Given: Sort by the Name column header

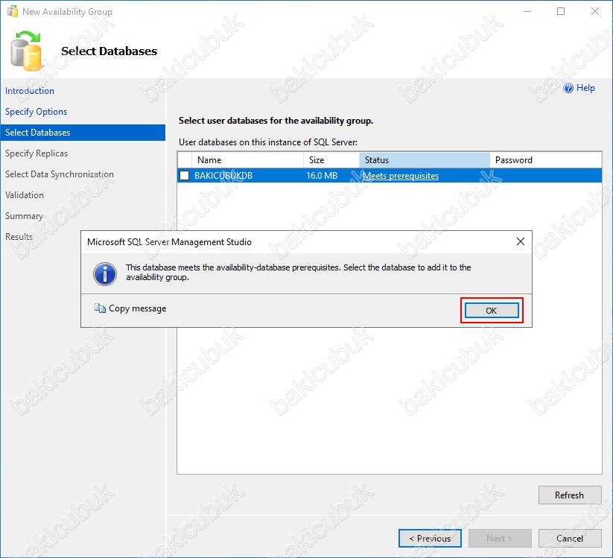Looking at the screenshot, I should pyautogui.click(x=247, y=160).
